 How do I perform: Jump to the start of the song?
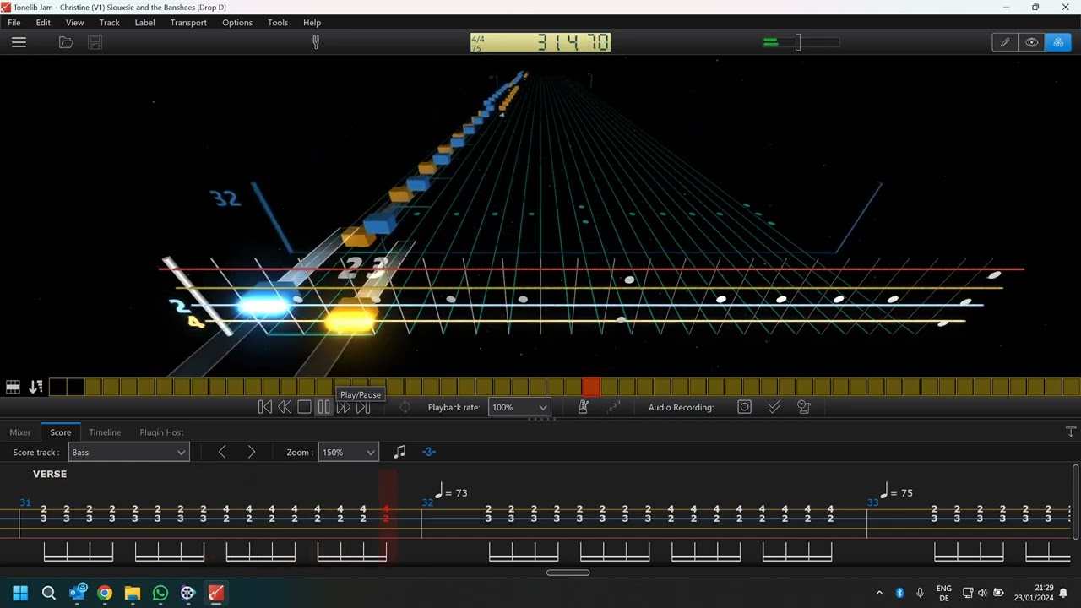pos(264,407)
